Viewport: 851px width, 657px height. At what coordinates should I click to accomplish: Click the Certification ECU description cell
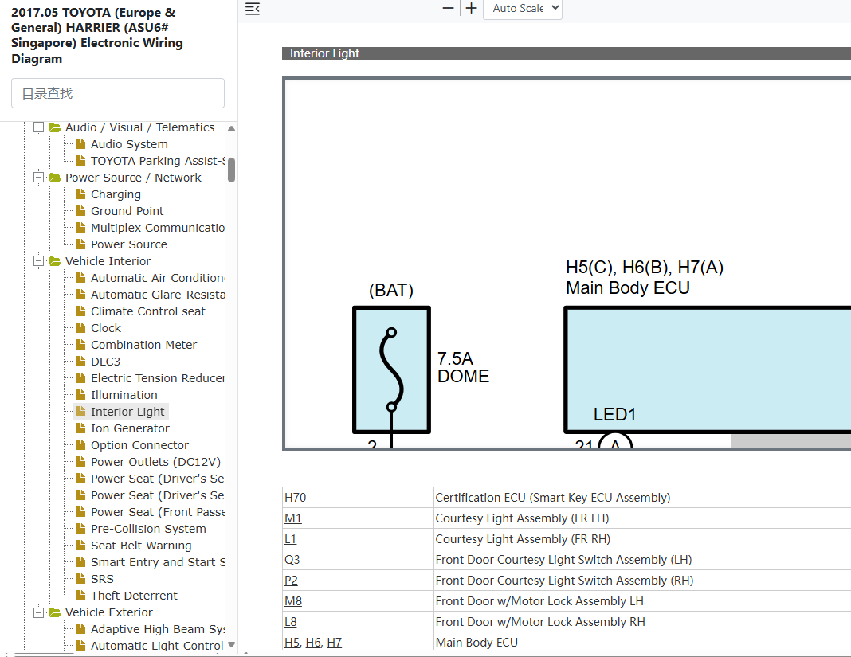click(x=642, y=498)
